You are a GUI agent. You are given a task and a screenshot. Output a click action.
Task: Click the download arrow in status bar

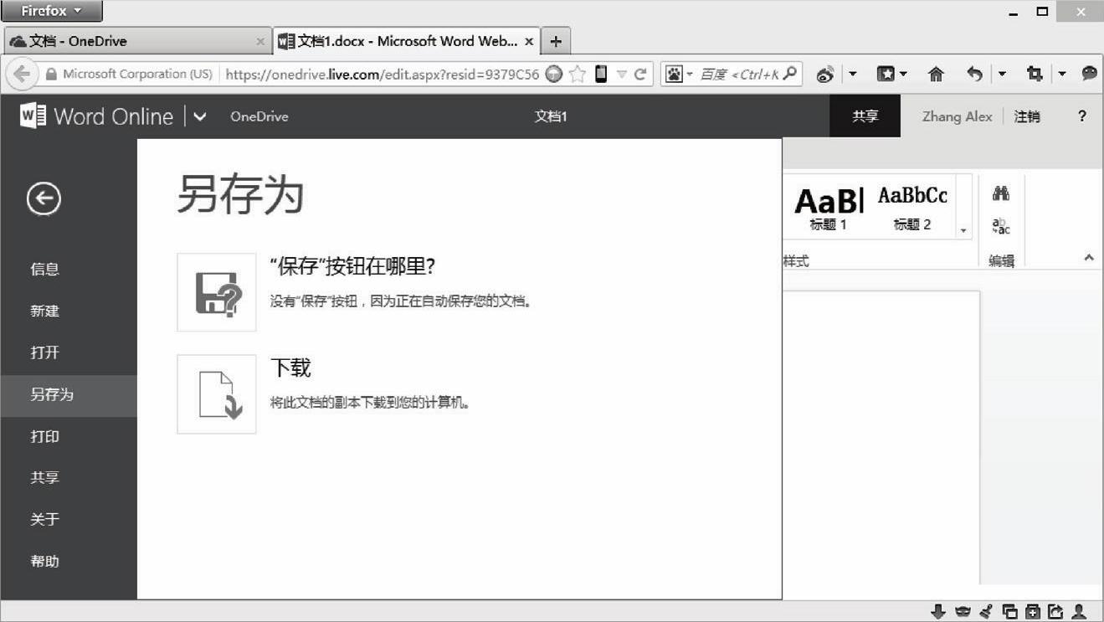click(938, 612)
